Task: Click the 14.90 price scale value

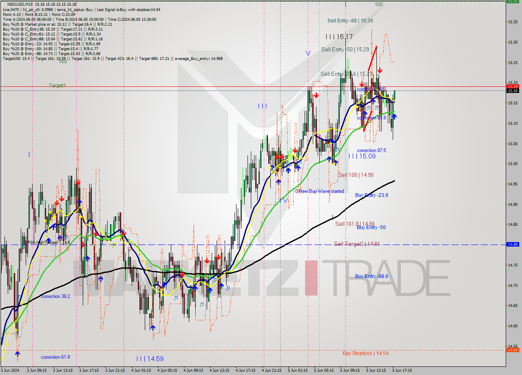Action: pos(513,204)
